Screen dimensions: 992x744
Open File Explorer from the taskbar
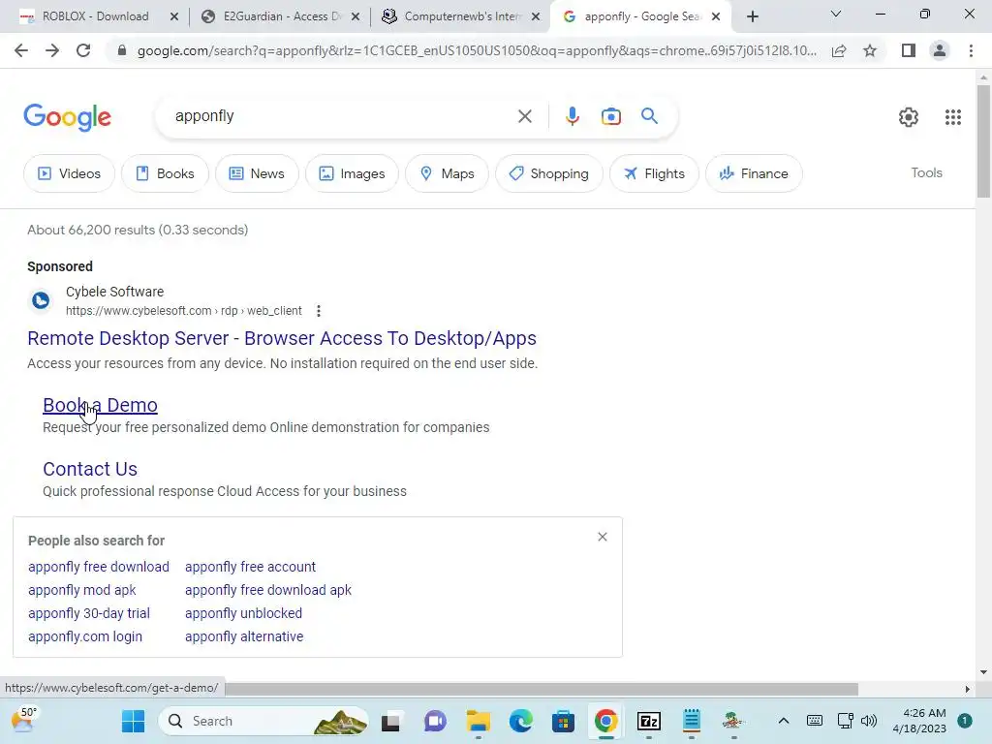[479, 721]
